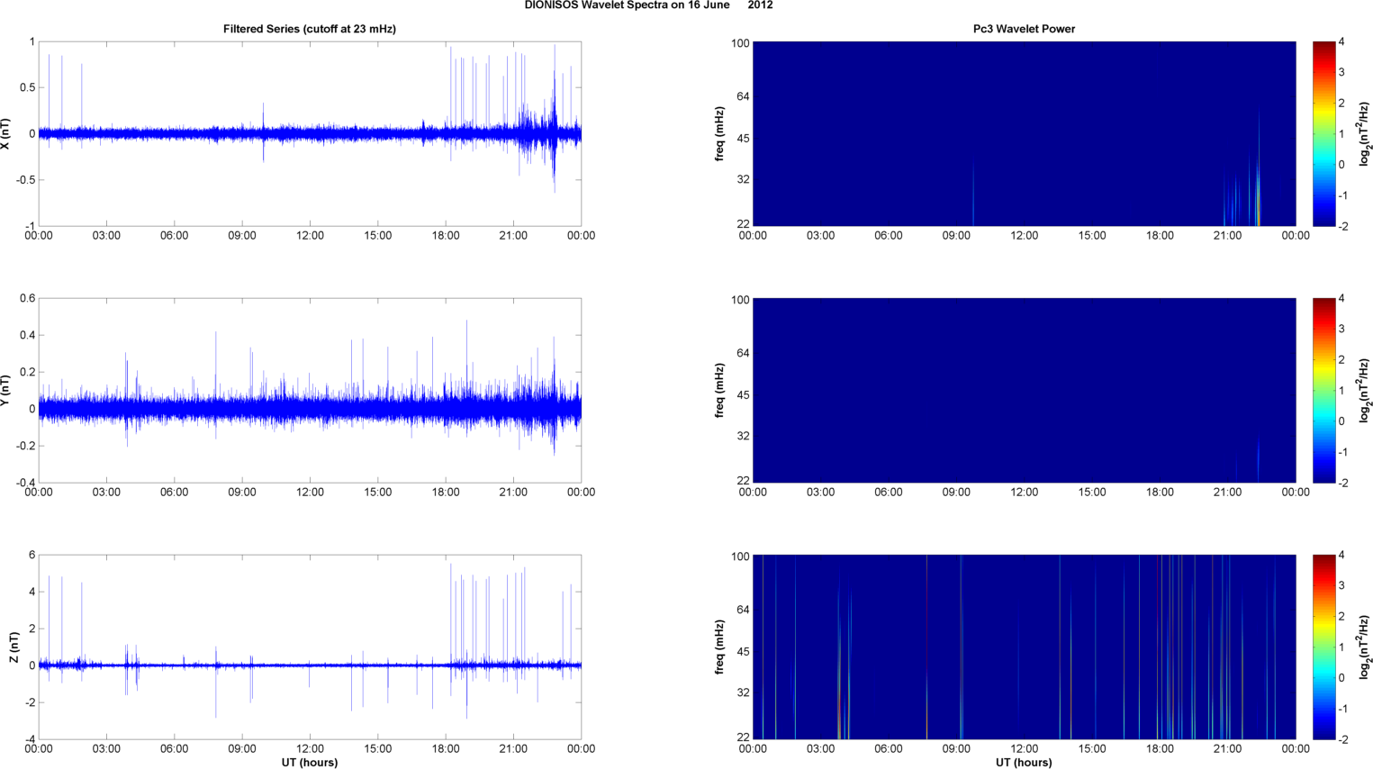Click the -1 tick on the X (nT) axis

coord(30,226)
